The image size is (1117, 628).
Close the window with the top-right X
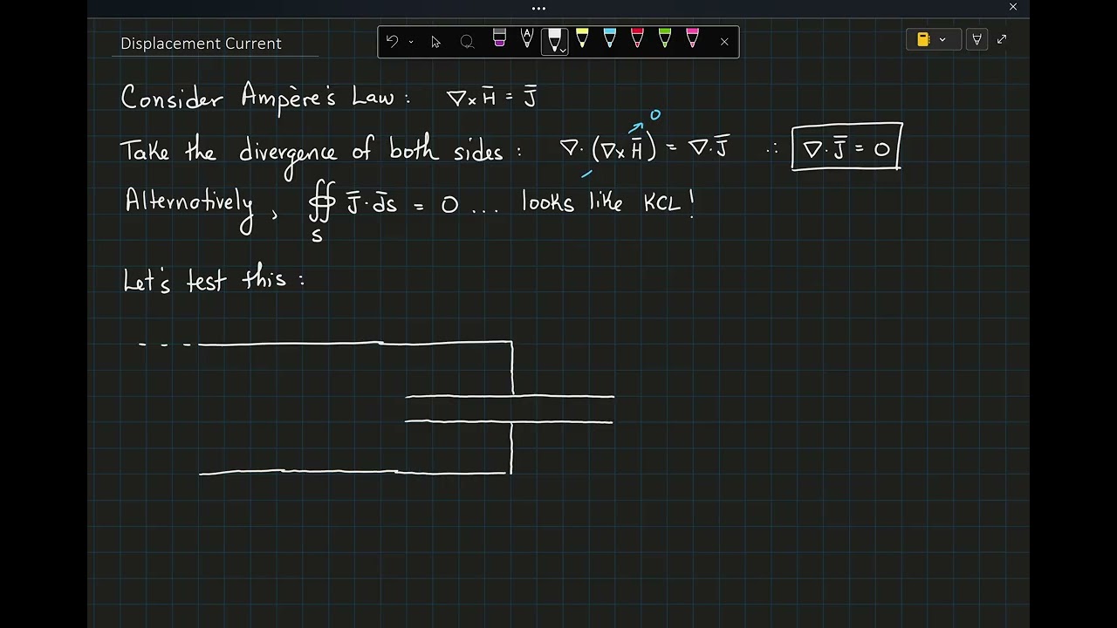[x=1013, y=7]
